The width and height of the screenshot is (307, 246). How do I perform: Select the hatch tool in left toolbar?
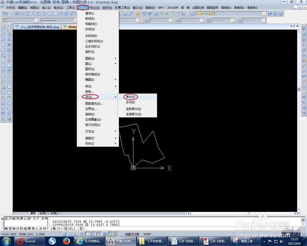click(3, 103)
